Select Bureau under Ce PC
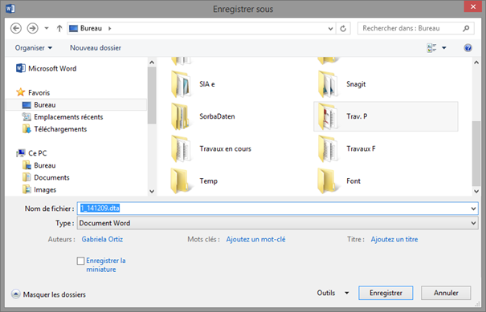This screenshot has width=486, height=312. click(39, 165)
